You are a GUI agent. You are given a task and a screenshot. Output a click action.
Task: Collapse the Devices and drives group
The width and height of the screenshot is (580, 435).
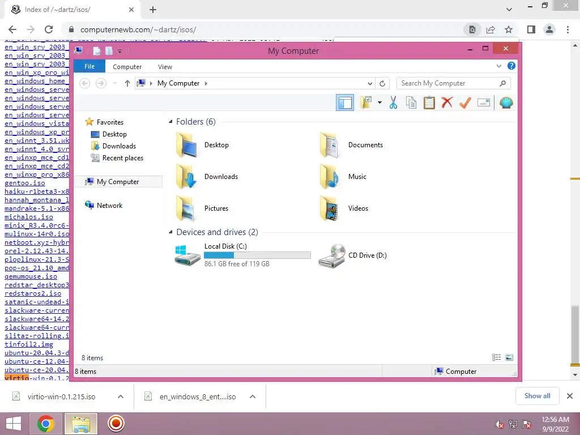pyautogui.click(x=170, y=232)
